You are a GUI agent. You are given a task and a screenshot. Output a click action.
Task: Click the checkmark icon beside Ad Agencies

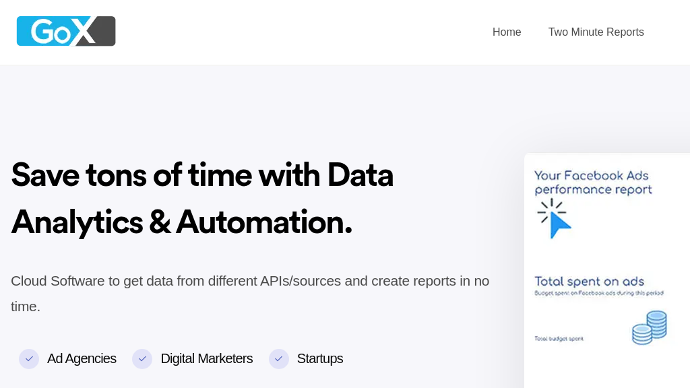point(29,359)
